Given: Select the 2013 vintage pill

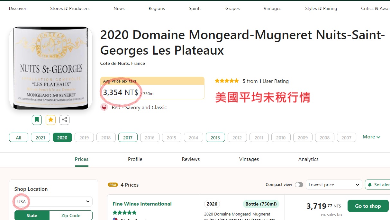Looking at the screenshot, I should click(215, 137).
